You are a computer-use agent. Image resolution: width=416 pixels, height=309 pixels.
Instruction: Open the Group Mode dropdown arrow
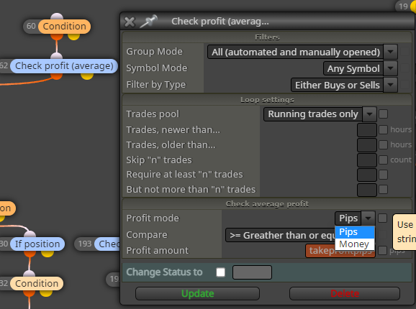click(x=390, y=52)
